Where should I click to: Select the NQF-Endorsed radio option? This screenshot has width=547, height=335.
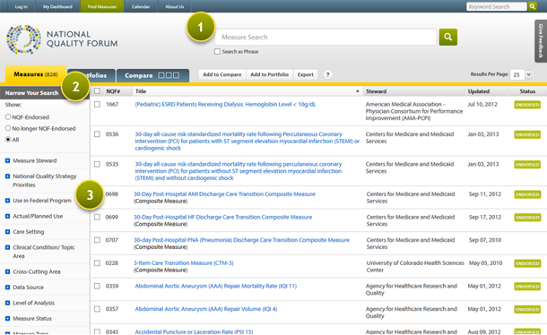pyautogui.click(x=8, y=117)
